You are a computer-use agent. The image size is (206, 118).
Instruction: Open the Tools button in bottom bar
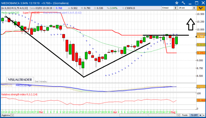click(x=185, y=115)
